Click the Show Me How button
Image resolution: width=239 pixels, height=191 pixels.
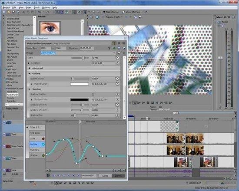(131, 12)
